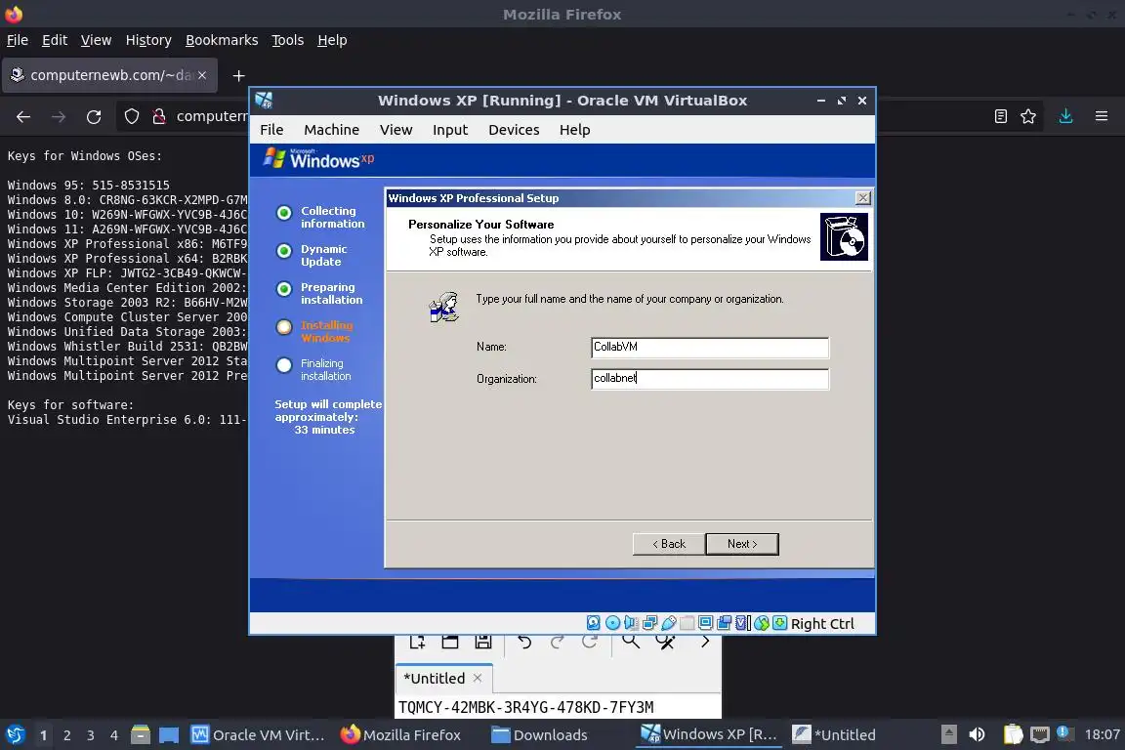Open the VirtualBox Machine menu
The image size is (1125, 750).
[x=331, y=130]
